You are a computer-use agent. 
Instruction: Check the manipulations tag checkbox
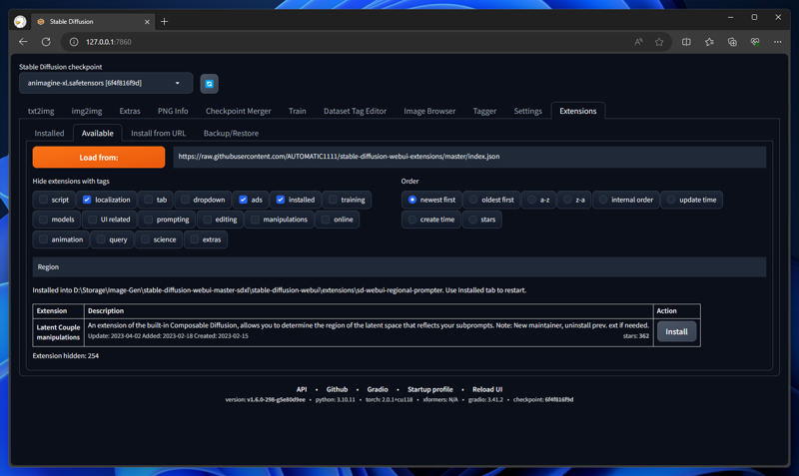(255, 220)
